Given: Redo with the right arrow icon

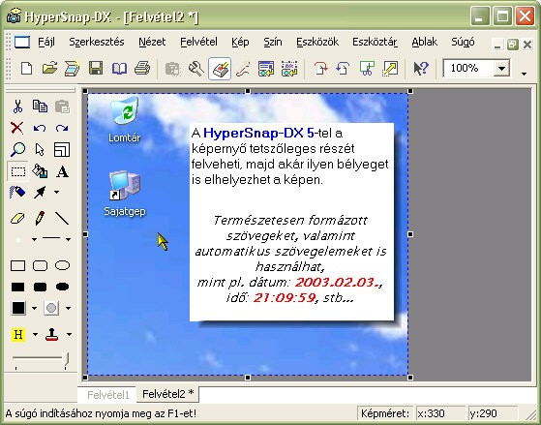Looking at the screenshot, I should coord(62,128).
